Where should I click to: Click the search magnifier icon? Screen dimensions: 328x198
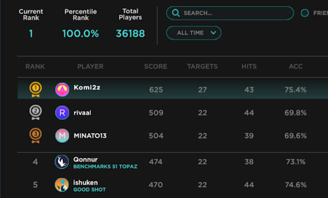176,13
